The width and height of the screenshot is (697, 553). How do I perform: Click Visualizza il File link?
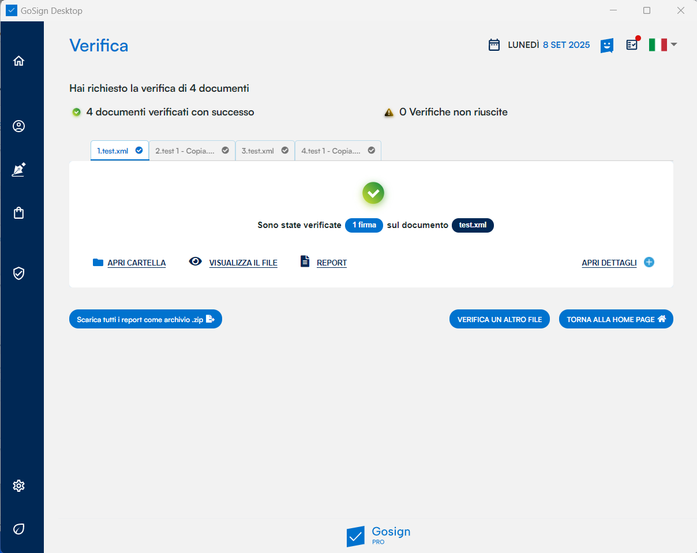pos(243,263)
